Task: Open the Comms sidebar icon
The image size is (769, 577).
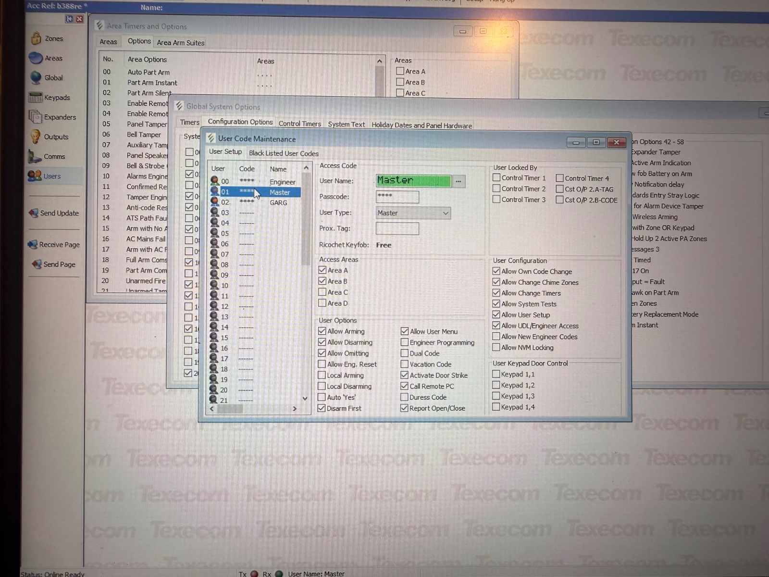Action: click(35, 156)
